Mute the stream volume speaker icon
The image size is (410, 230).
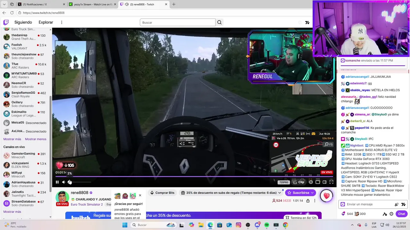click(x=64, y=182)
